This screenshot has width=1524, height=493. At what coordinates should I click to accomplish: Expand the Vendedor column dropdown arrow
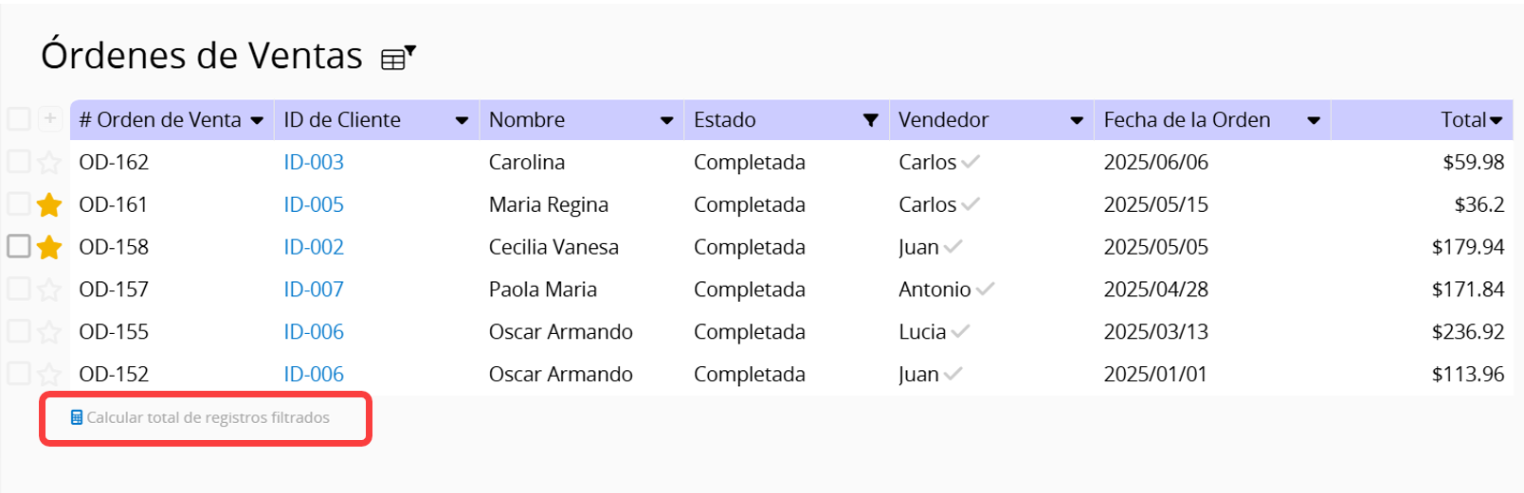1077,121
